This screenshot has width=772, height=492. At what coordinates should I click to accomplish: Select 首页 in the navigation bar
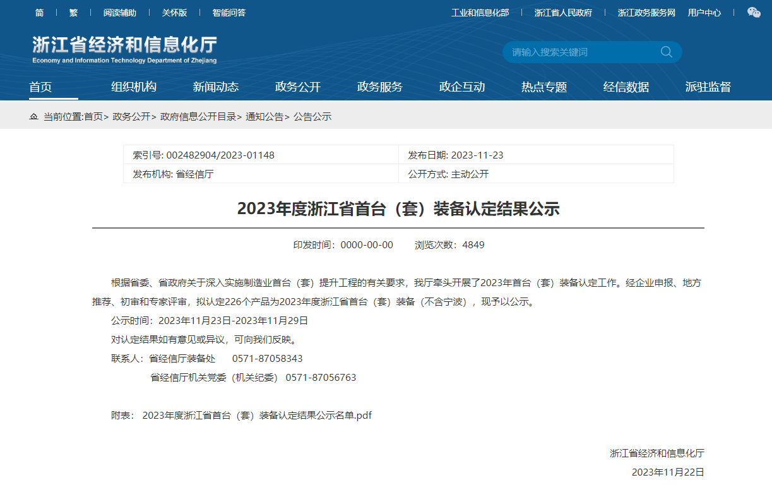click(40, 87)
